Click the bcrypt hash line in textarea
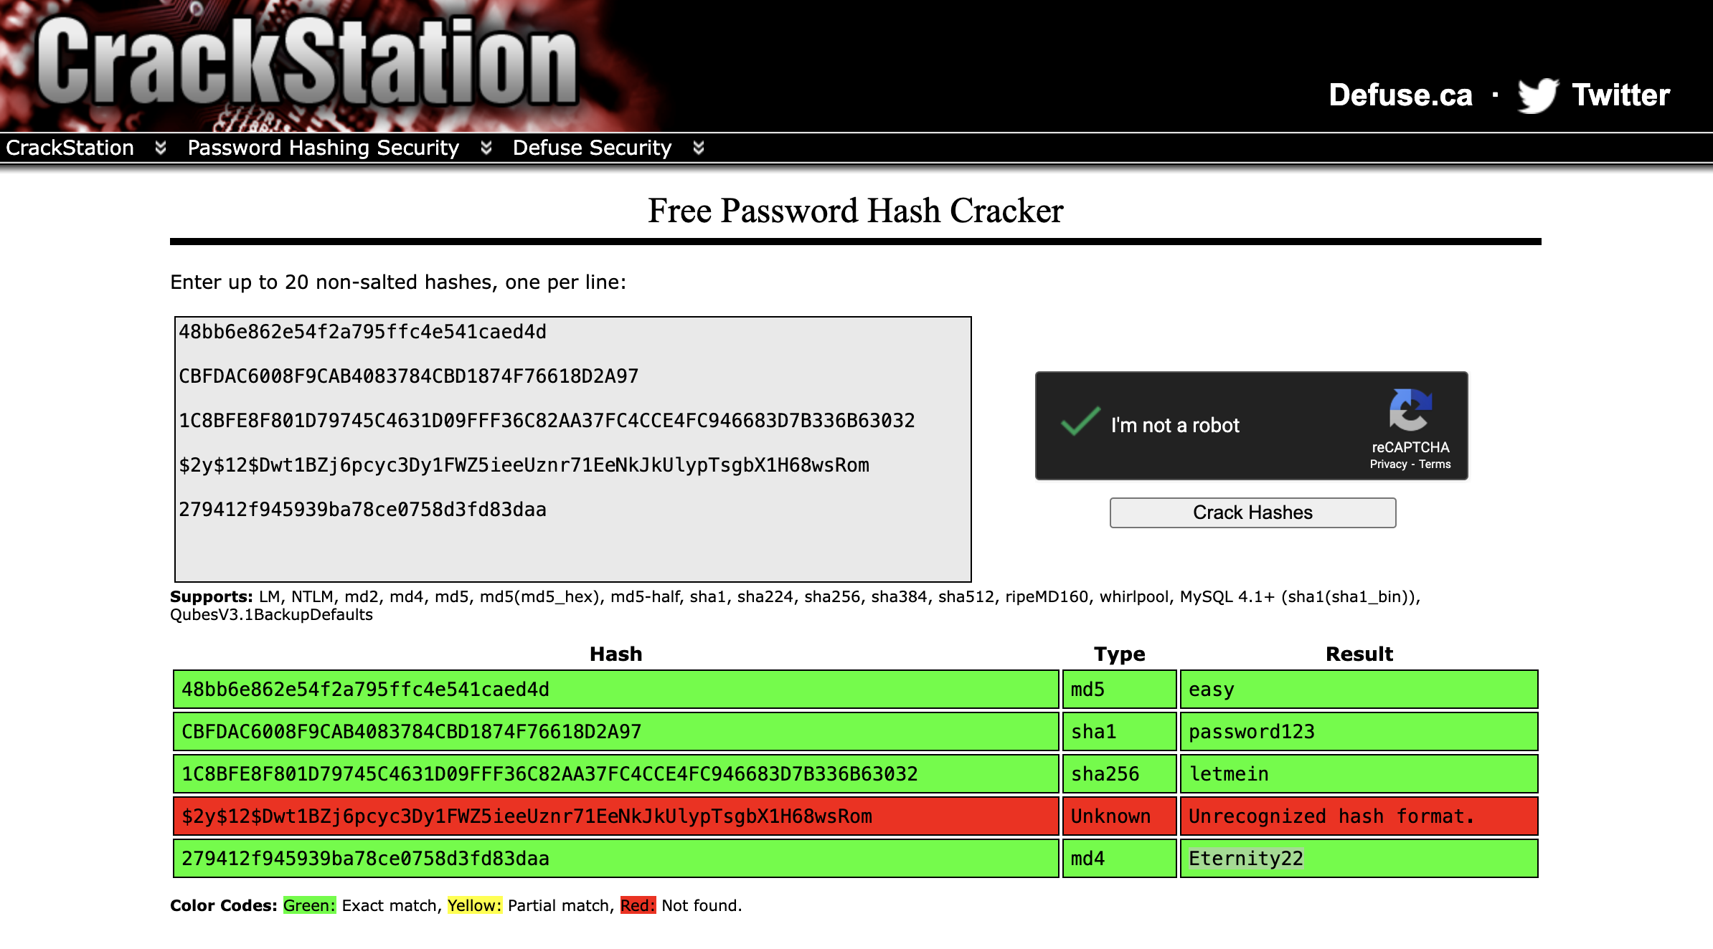 tap(524, 465)
